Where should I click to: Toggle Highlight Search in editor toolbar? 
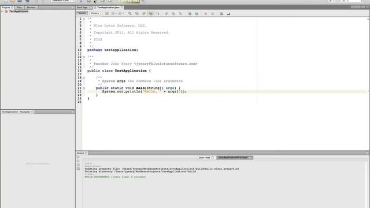click(x=150, y=14)
